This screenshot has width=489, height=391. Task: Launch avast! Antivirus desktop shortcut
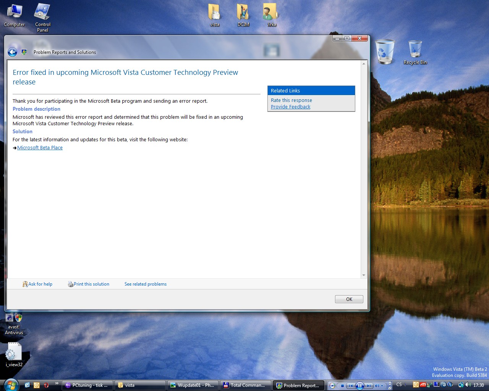coord(14,324)
